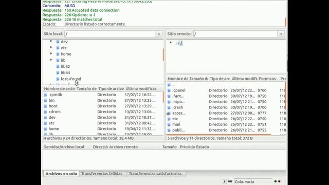This screenshot has height=185, width=329.
Task: Select the publi... folder icon in remote list
Action: pyautogui.click(x=169, y=130)
